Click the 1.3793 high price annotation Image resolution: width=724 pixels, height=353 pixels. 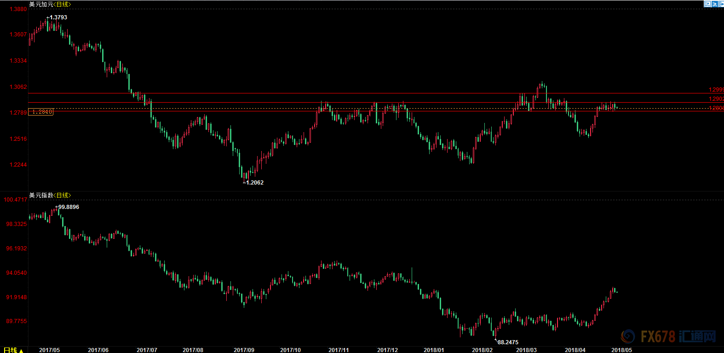pyautogui.click(x=58, y=17)
